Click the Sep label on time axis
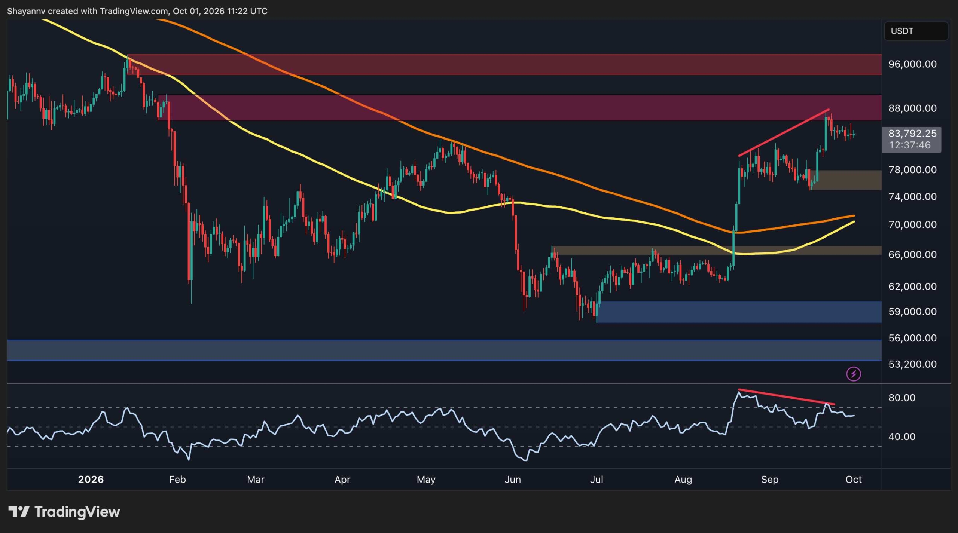 769,480
